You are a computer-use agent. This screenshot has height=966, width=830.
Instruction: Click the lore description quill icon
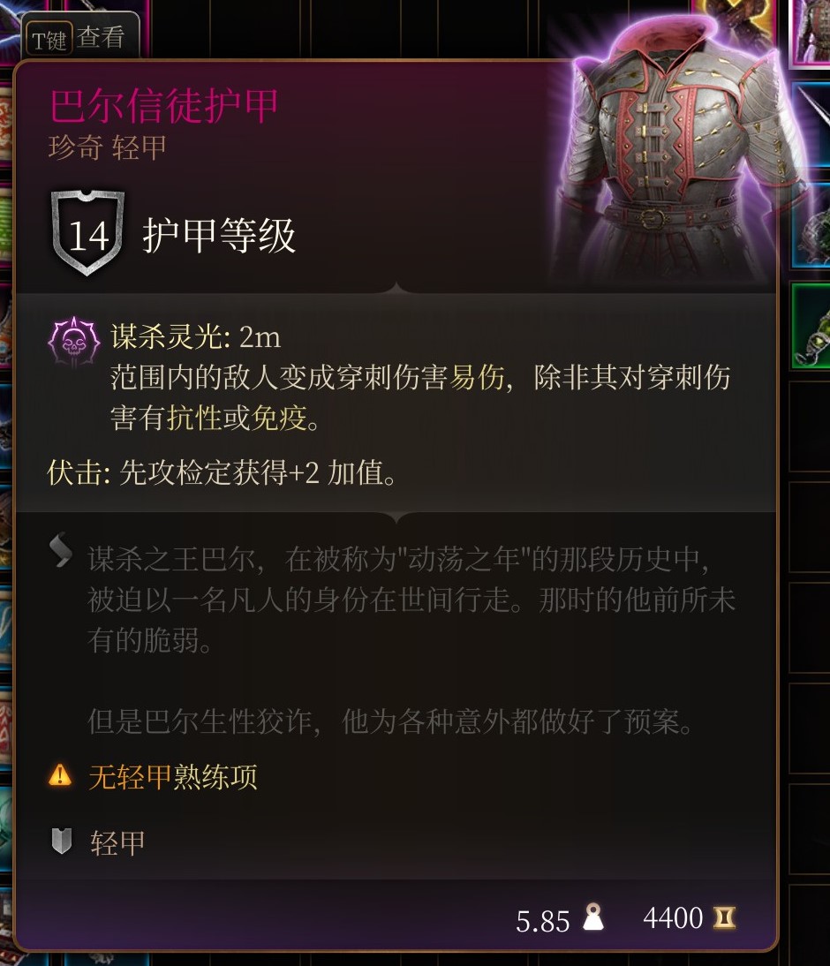pos(60,549)
